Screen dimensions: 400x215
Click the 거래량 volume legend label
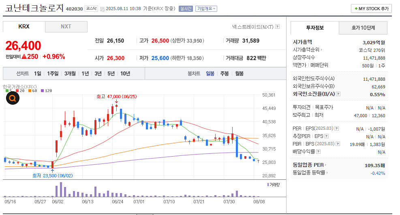click(x=274, y=185)
